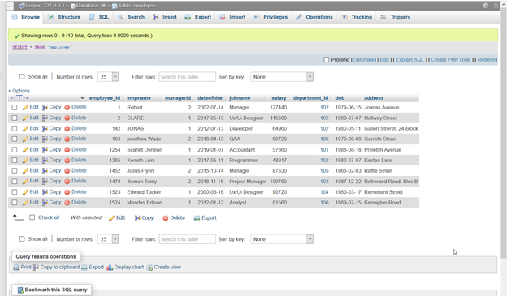Click the query results Export icon
The image size is (507, 296).
(x=84, y=268)
